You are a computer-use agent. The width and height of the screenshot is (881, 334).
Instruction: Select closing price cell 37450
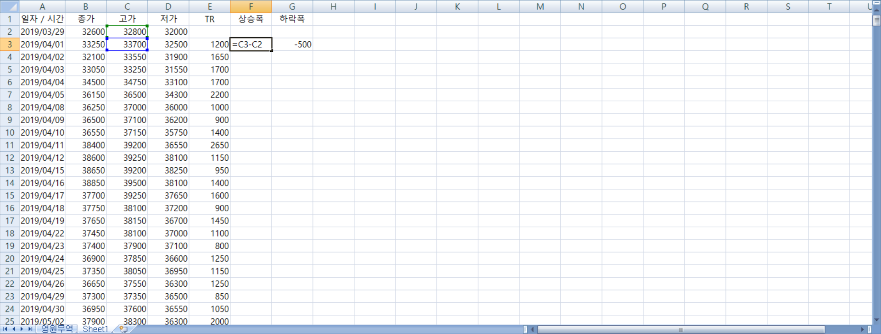click(86, 233)
